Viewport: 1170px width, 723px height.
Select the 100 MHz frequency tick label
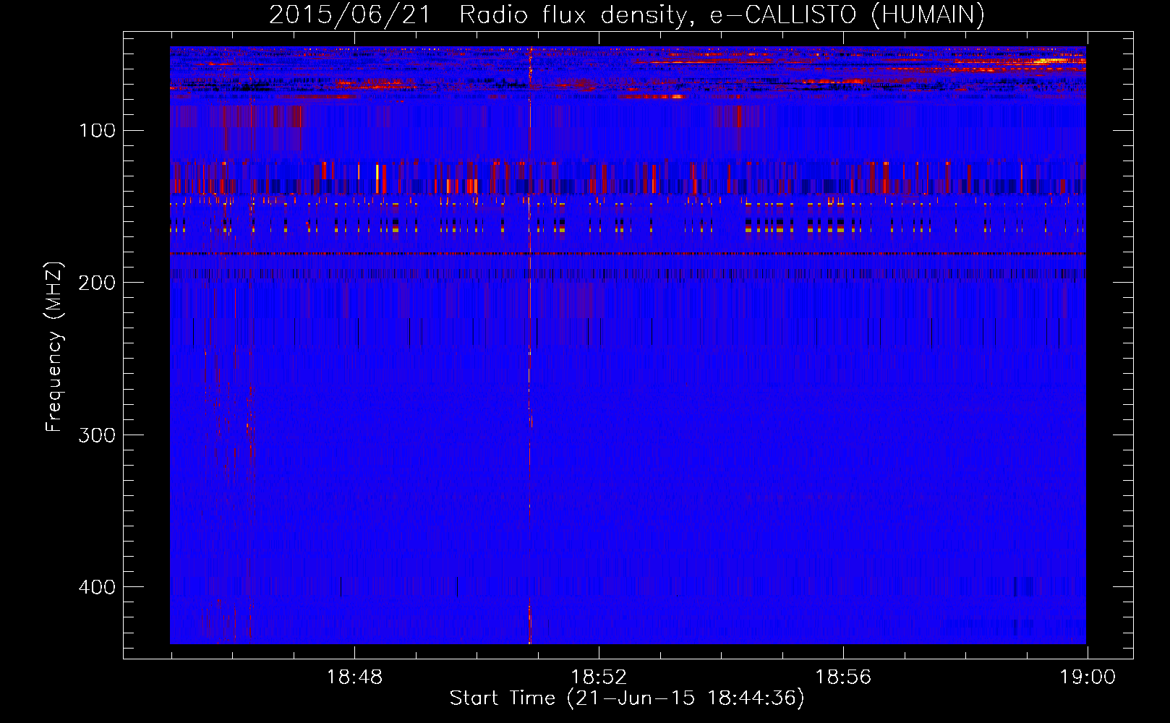97,131
